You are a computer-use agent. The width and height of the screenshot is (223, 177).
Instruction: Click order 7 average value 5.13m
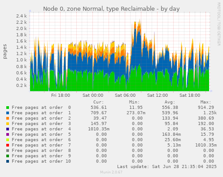(174, 145)
